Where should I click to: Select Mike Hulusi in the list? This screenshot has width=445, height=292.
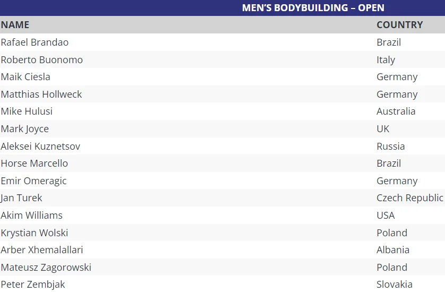(x=27, y=111)
